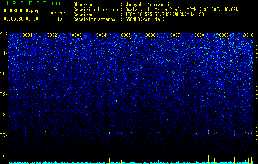Click the date stamp 05.05.30 00:00
Viewport: 258px width, 164px height.
(21, 19)
